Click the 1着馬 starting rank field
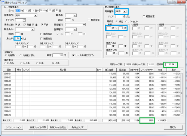187x136 pixels. click(x=108, y=28)
